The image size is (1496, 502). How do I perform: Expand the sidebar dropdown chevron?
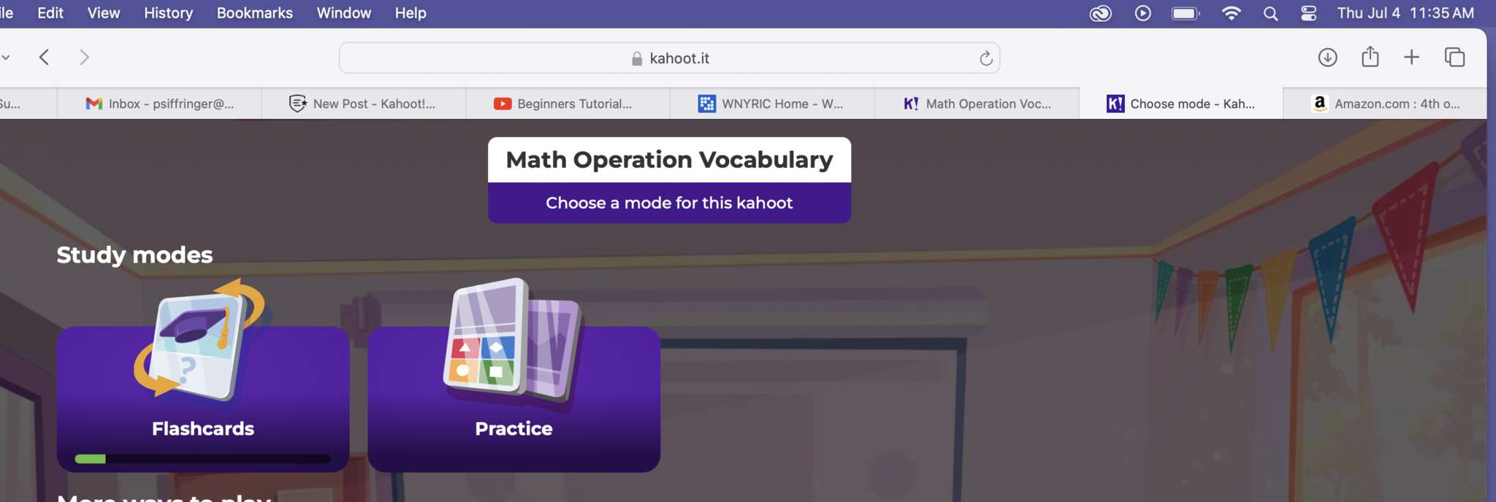click(6, 58)
